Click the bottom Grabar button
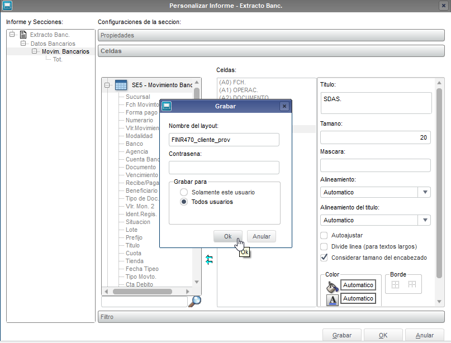The height and width of the screenshot is (343, 451). coord(342,335)
